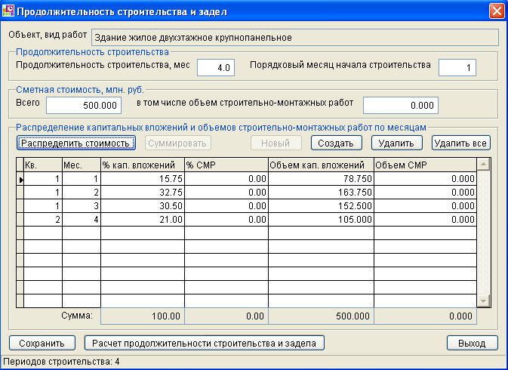The image size is (508, 370).
Task: Select cell with value 163.750
Action: [x=321, y=193]
